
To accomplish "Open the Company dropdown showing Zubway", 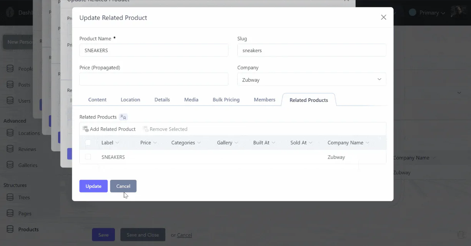I will point(312,79).
